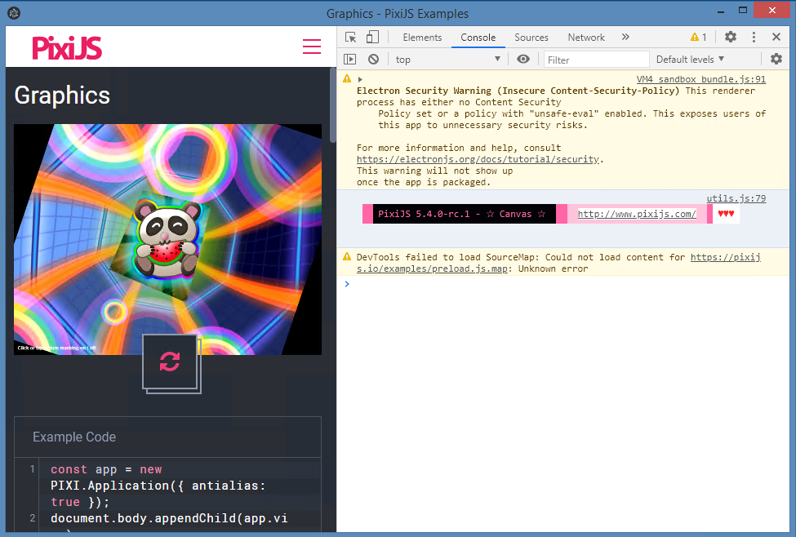Click the refresh example overlay icon
This screenshot has width=796, height=537.
pos(171,362)
